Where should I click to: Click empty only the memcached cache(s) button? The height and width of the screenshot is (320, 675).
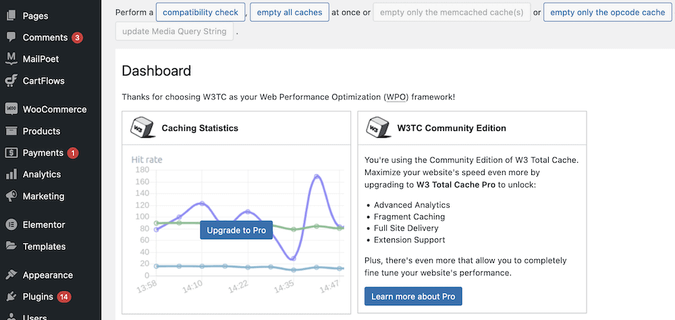[452, 12]
